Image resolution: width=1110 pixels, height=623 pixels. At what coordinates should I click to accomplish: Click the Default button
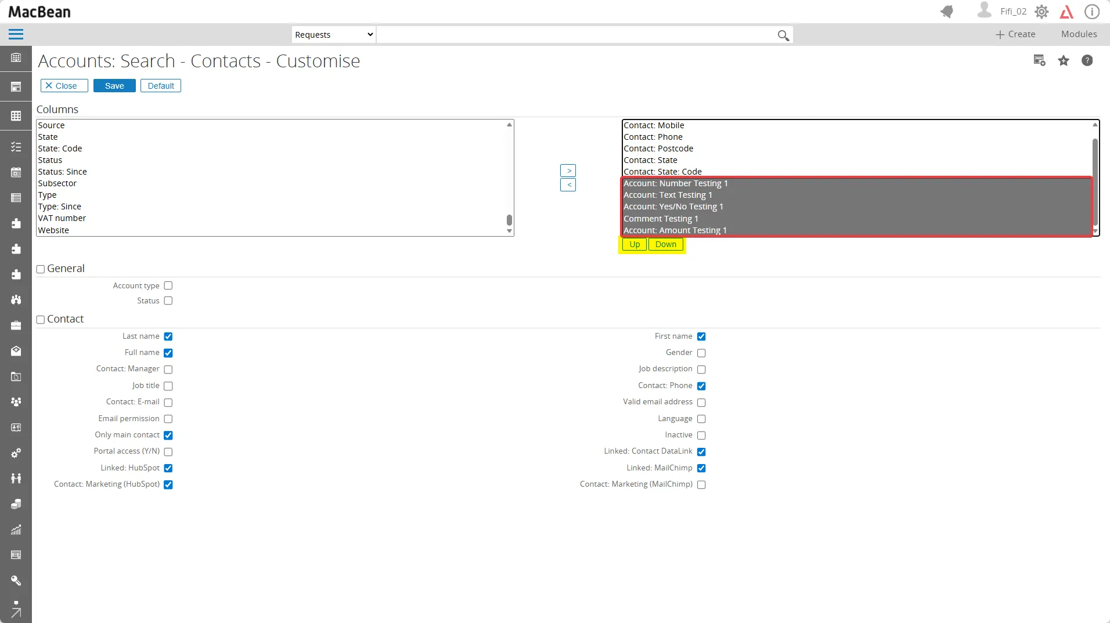coord(161,86)
